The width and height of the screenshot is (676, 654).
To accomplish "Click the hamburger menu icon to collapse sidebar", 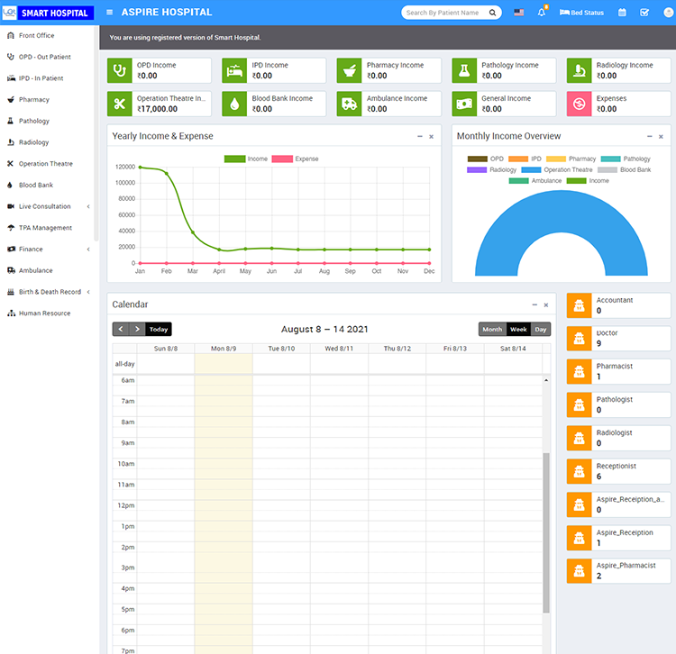I will [110, 13].
